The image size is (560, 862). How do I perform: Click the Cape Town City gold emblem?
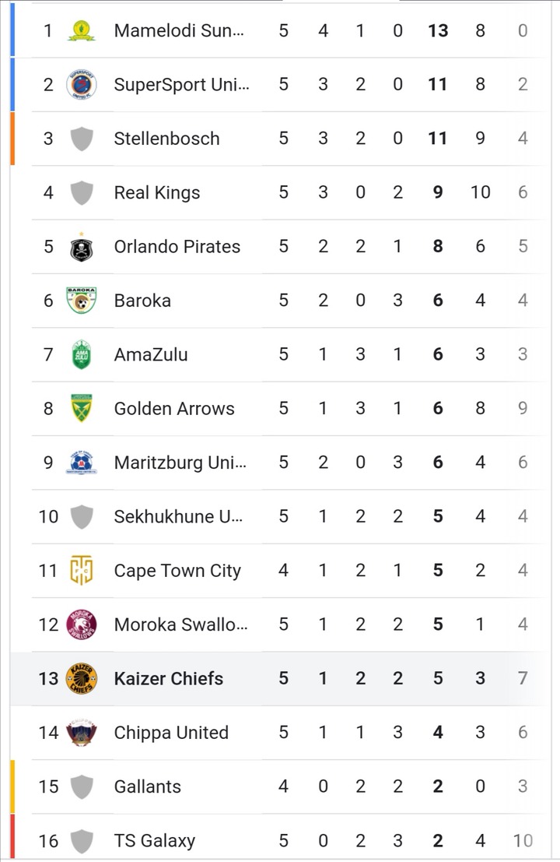pos(81,570)
